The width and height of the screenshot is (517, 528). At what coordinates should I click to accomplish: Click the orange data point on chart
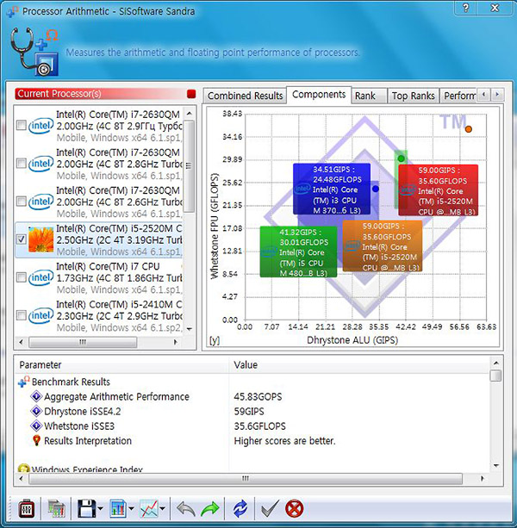[x=469, y=129]
